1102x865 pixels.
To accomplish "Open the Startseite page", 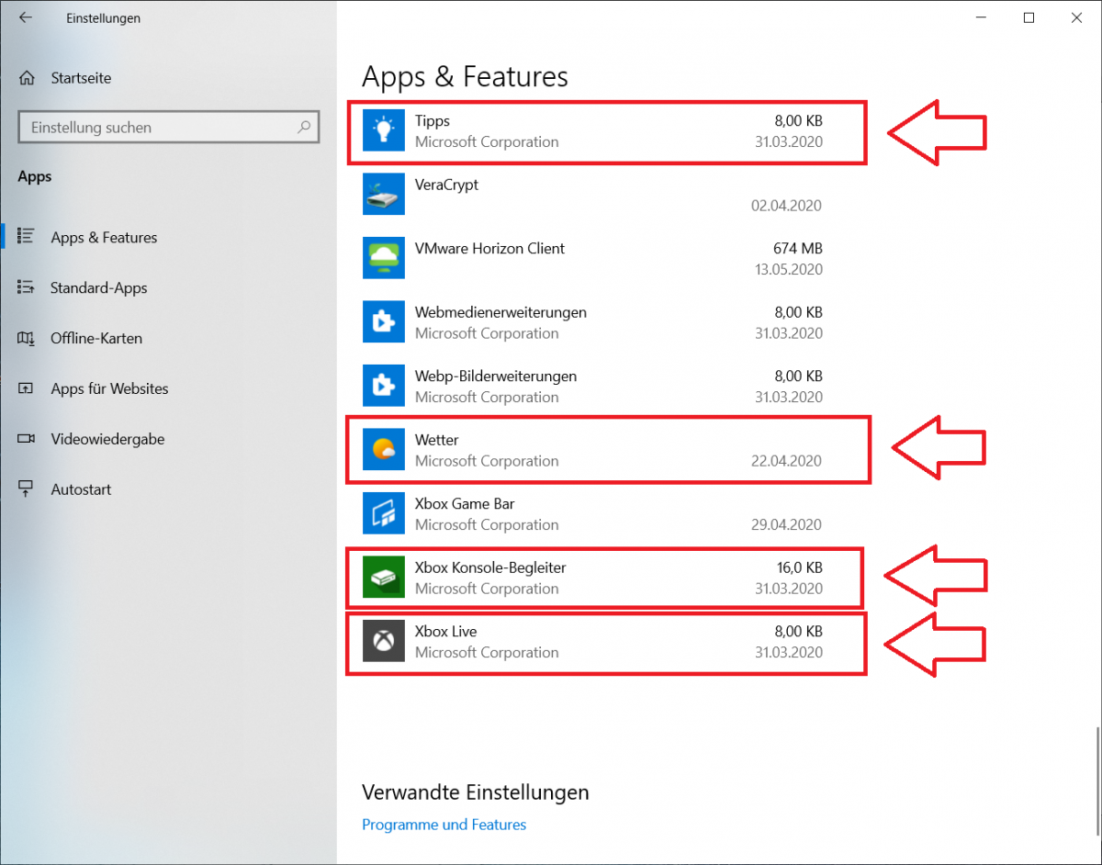I will 81,78.
